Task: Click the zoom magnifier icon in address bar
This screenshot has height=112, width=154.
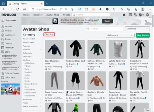Action: click(x=66, y=9)
